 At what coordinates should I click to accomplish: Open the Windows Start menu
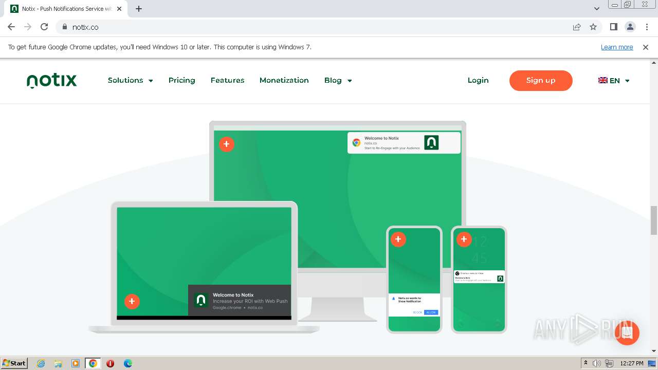pos(14,363)
